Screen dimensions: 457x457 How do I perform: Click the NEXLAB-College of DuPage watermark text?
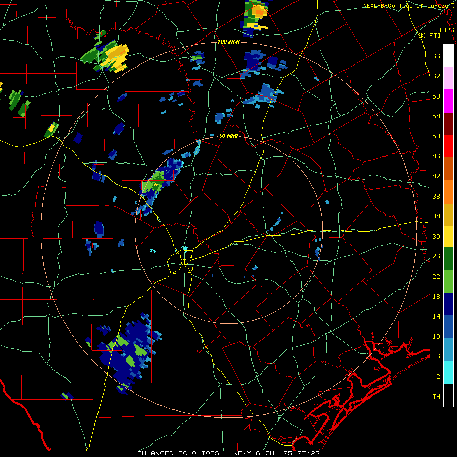pyautogui.click(x=409, y=6)
